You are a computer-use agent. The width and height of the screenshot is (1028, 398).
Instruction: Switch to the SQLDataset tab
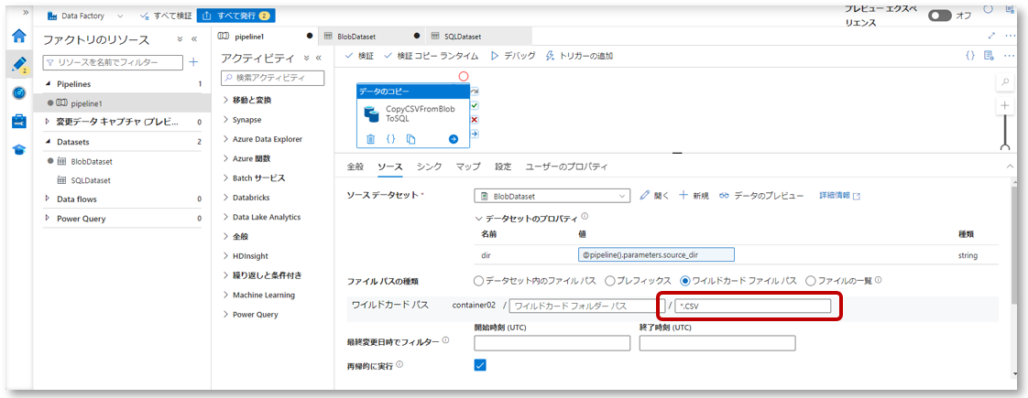click(x=477, y=36)
